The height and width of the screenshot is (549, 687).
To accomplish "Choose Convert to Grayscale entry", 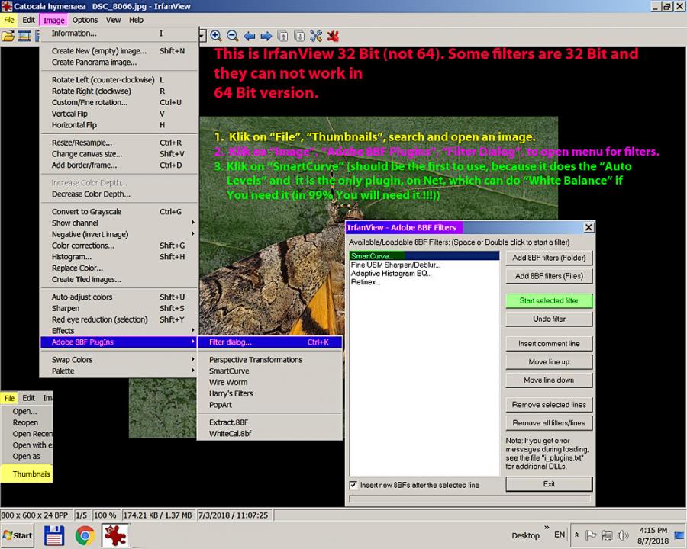I will (119, 212).
